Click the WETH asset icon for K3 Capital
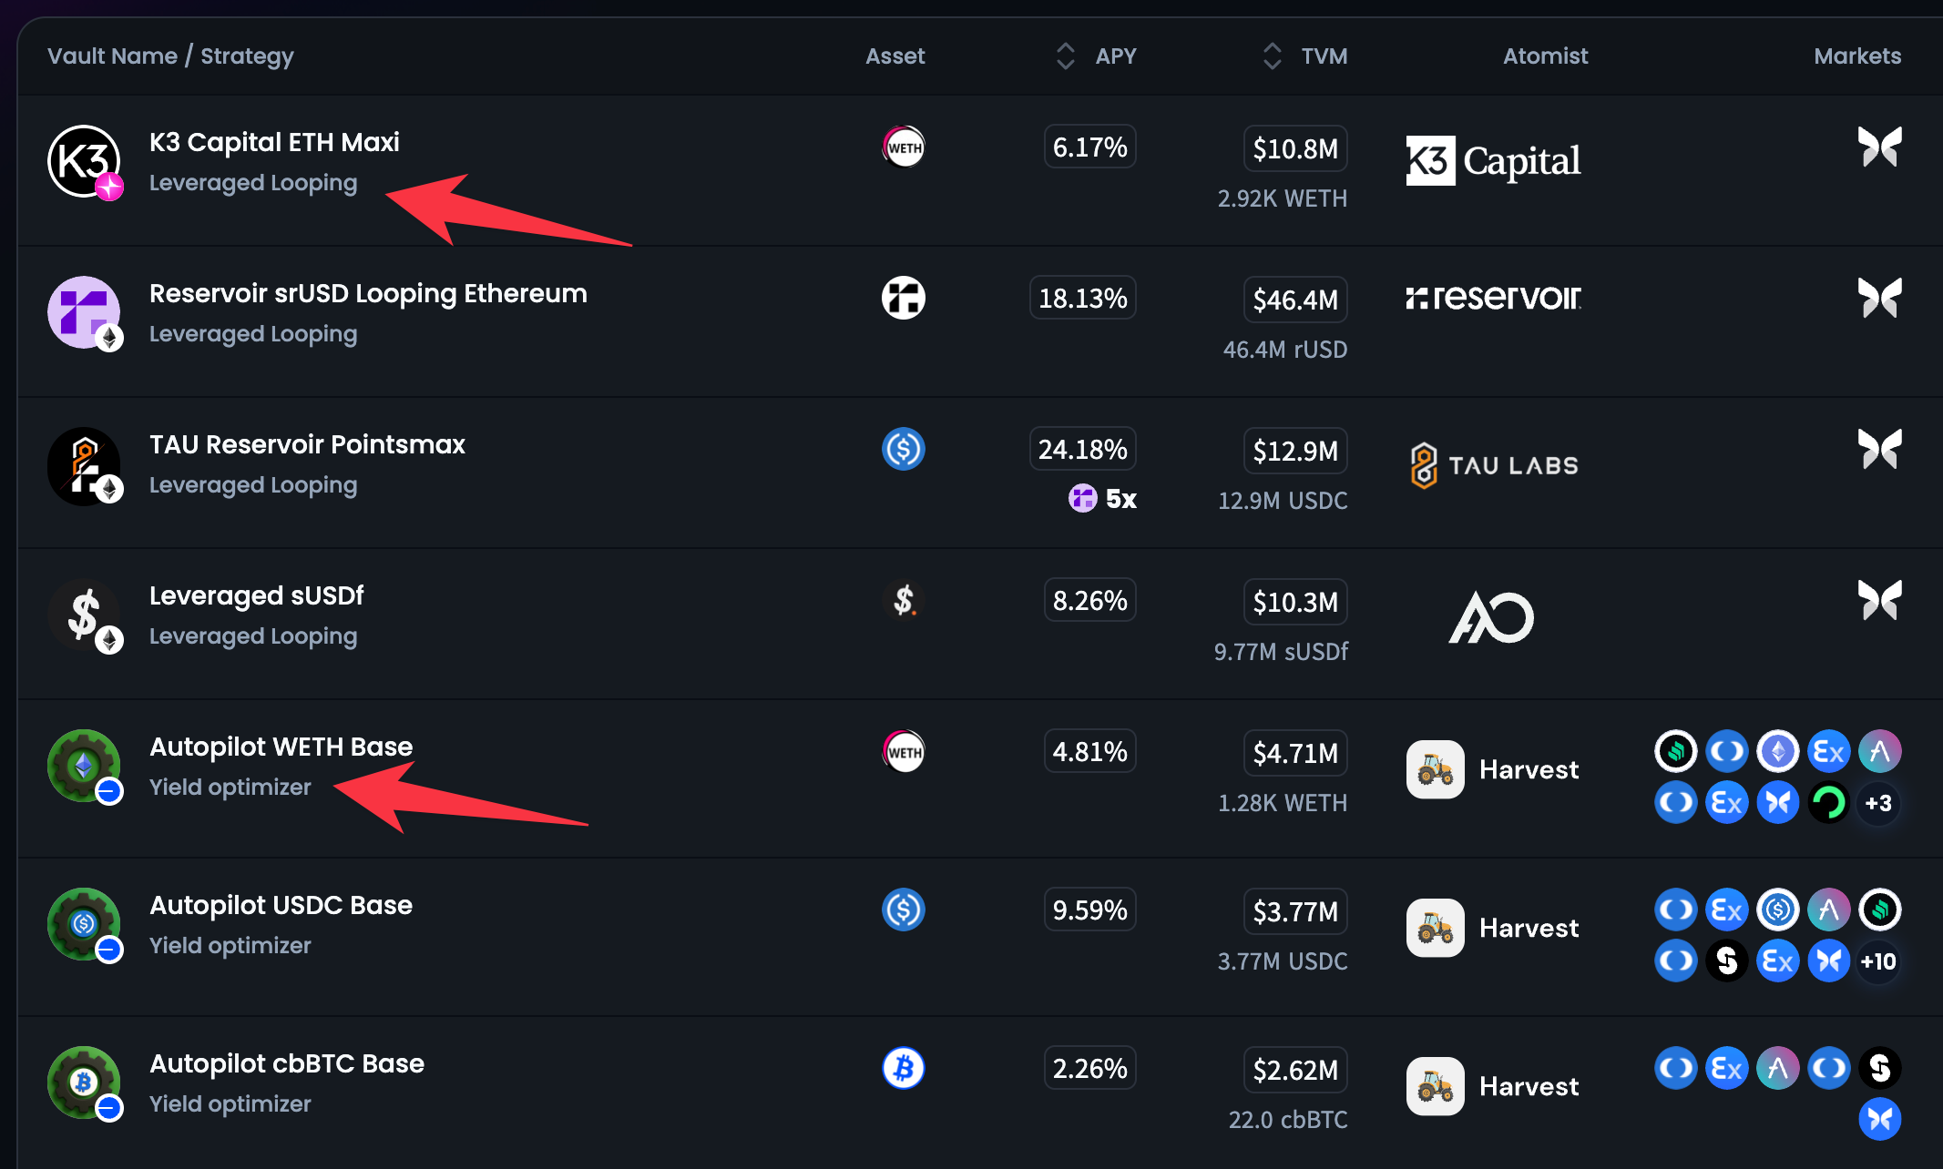Image resolution: width=1943 pixels, height=1169 pixels. [x=904, y=147]
